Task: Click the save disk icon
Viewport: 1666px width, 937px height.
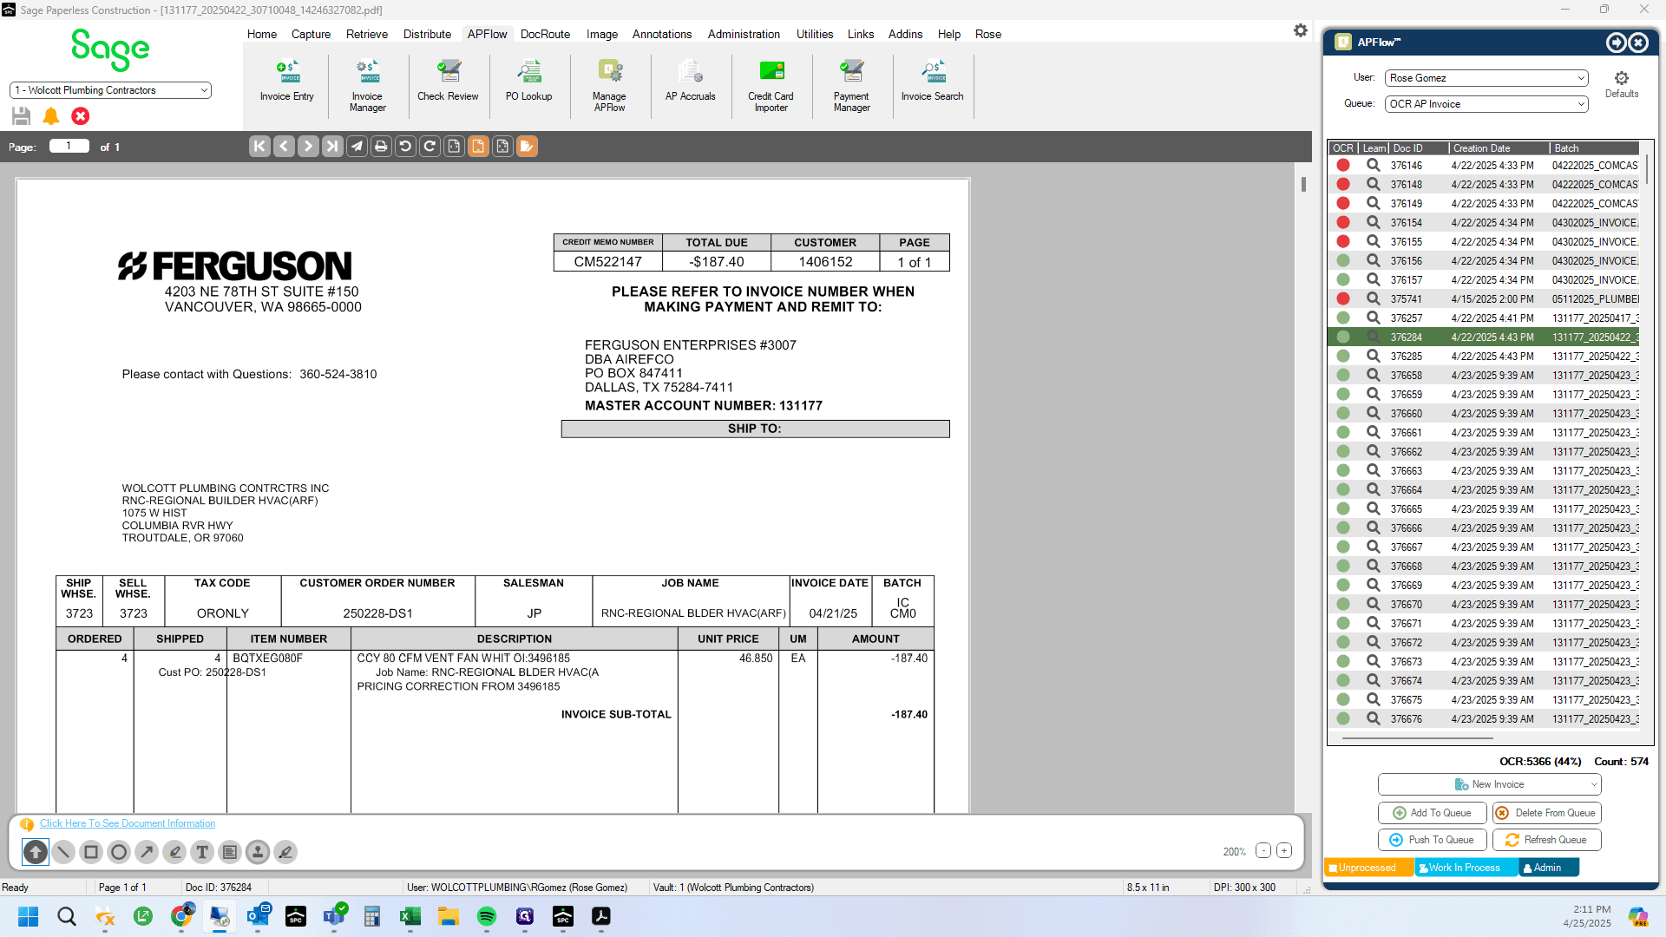Action: point(22,115)
